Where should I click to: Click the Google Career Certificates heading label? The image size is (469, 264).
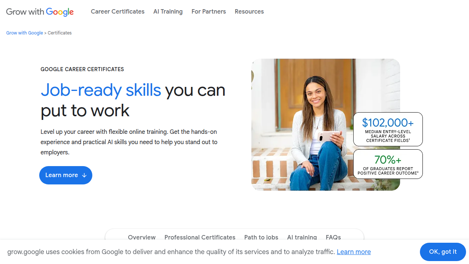tap(82, 69)
